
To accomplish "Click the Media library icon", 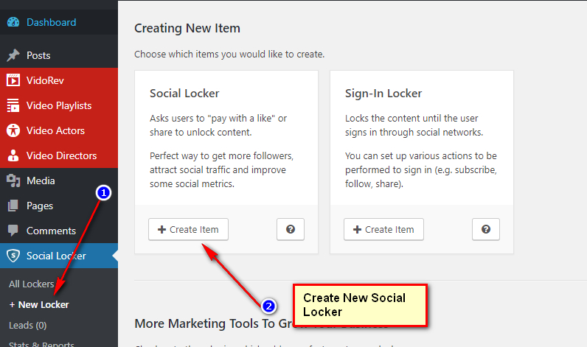I will 13,180.
